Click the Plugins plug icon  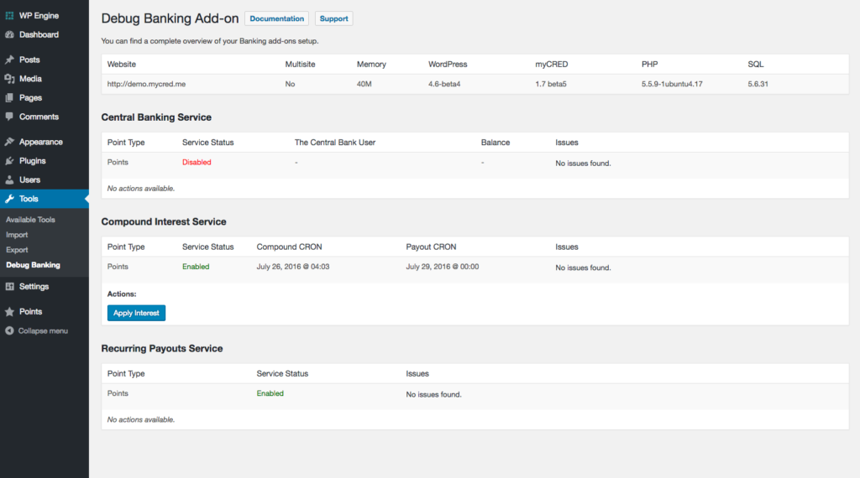(9, 161)
